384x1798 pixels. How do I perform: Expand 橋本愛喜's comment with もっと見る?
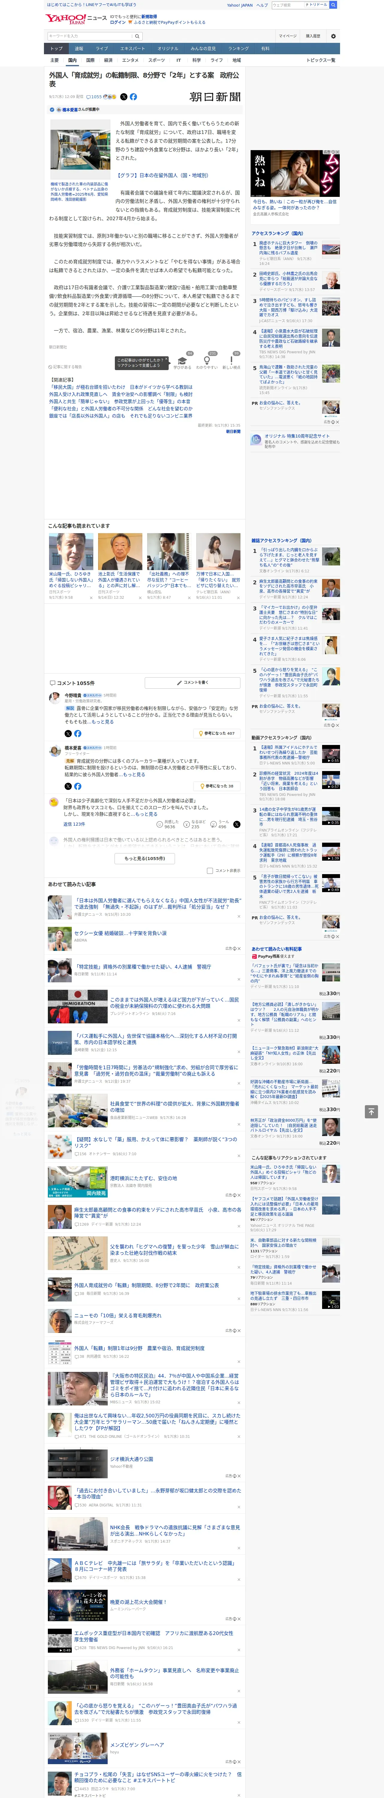click(x=135, y=774)
